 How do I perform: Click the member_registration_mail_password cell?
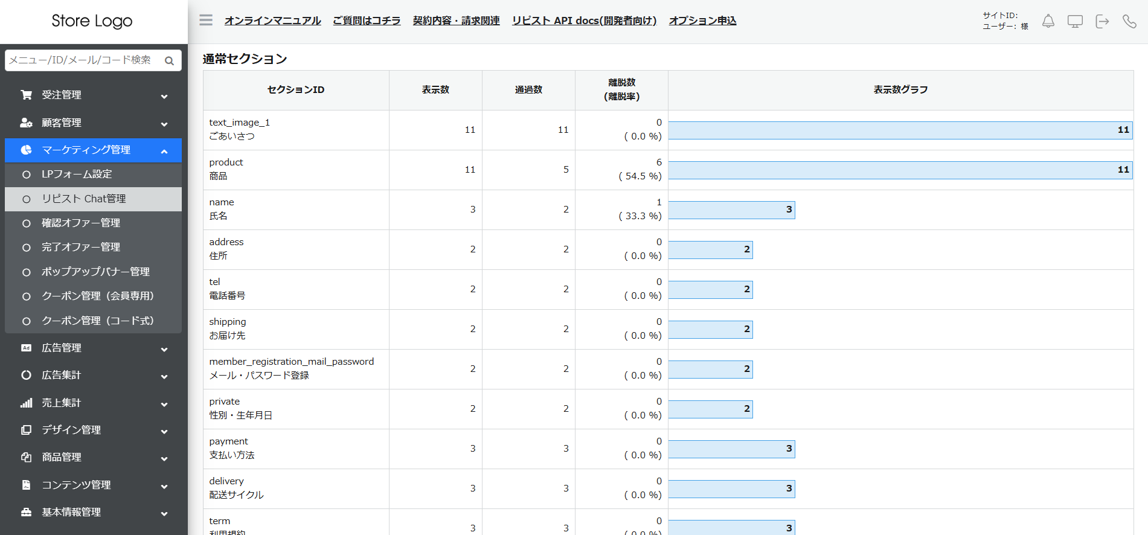tap(296, 369)
